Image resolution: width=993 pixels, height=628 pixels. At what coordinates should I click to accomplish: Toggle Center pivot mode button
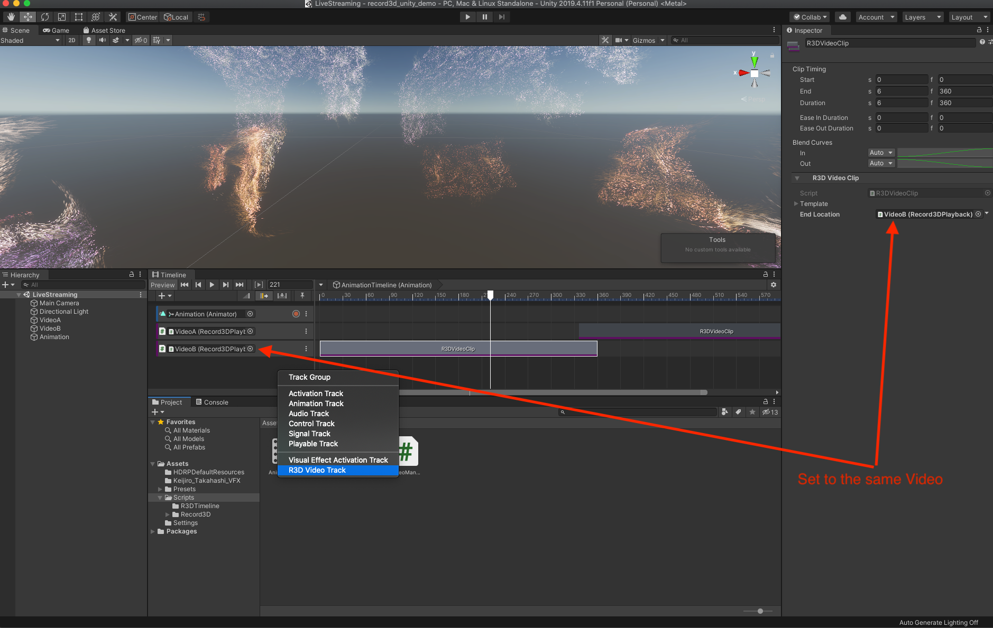(143, 17)
